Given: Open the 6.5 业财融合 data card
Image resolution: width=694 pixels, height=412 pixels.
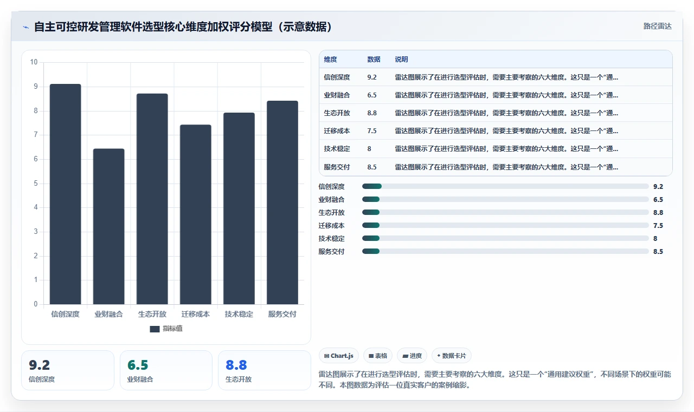Looking at the screenshot, I should [x=166, y=370].
